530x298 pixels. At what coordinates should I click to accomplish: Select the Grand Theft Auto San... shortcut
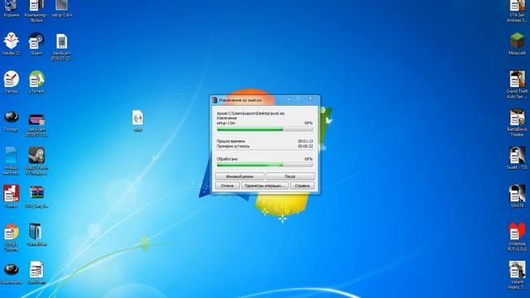(x=517, y=84)
